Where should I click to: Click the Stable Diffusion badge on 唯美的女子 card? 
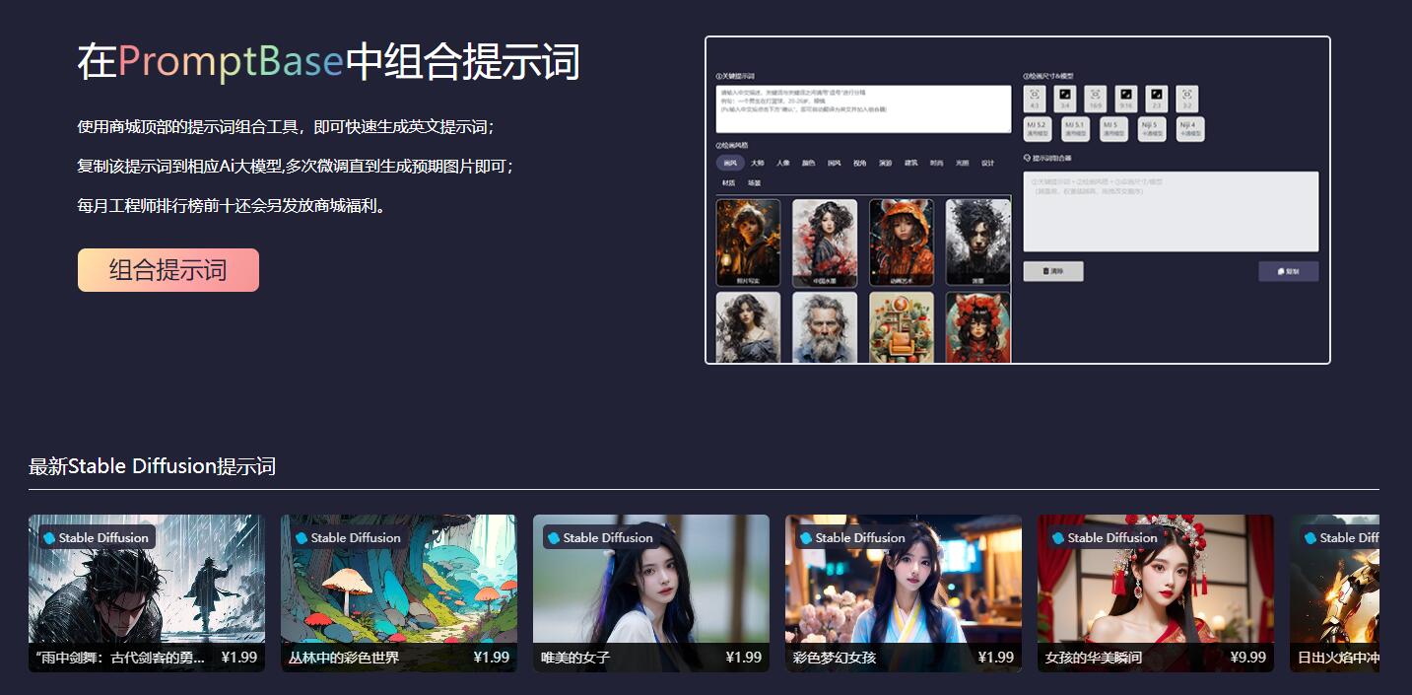tap(600, 537)
